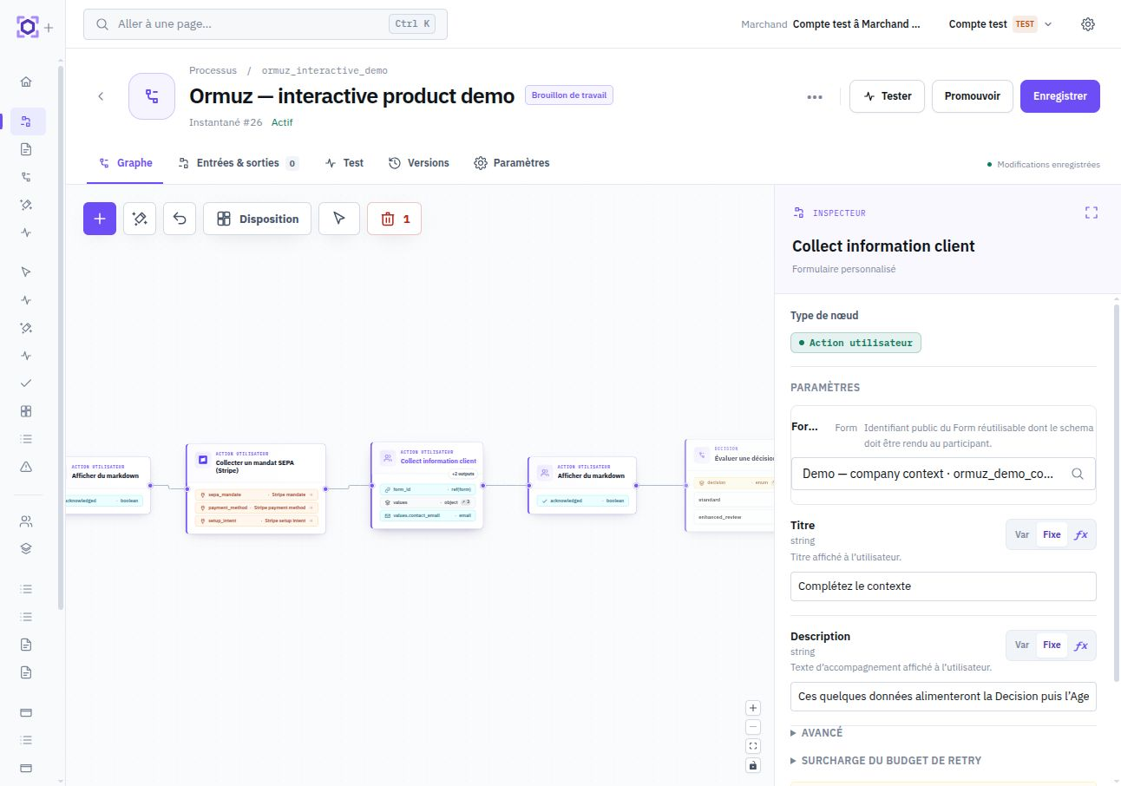The height and width of the screenshot is (786, 1121).
Task: Click the Tester button
Action: coord(887,96)
